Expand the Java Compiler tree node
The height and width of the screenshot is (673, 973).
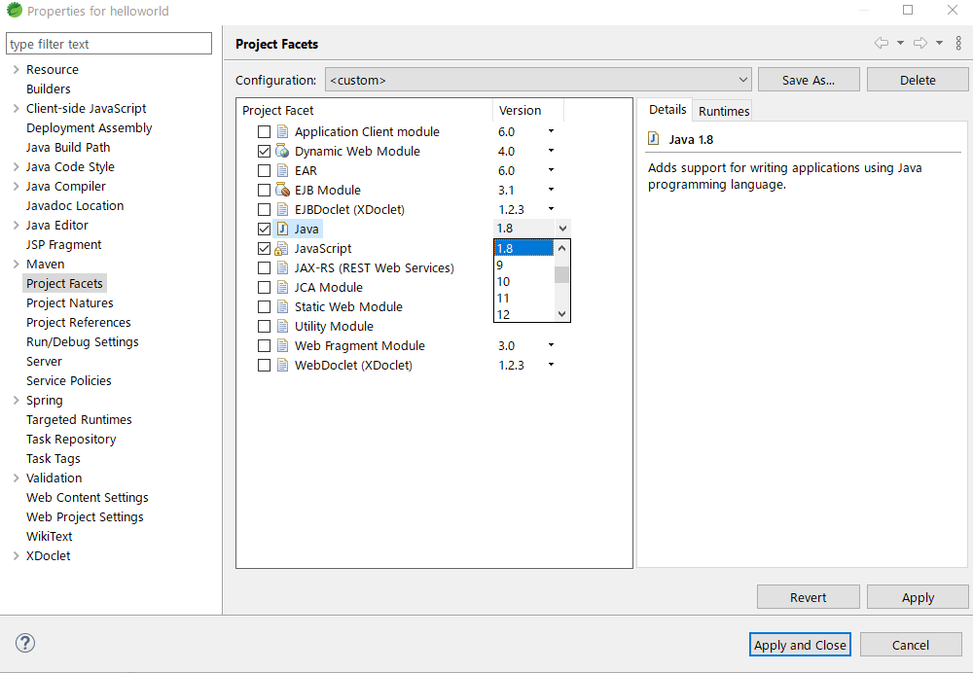(16, 186)
